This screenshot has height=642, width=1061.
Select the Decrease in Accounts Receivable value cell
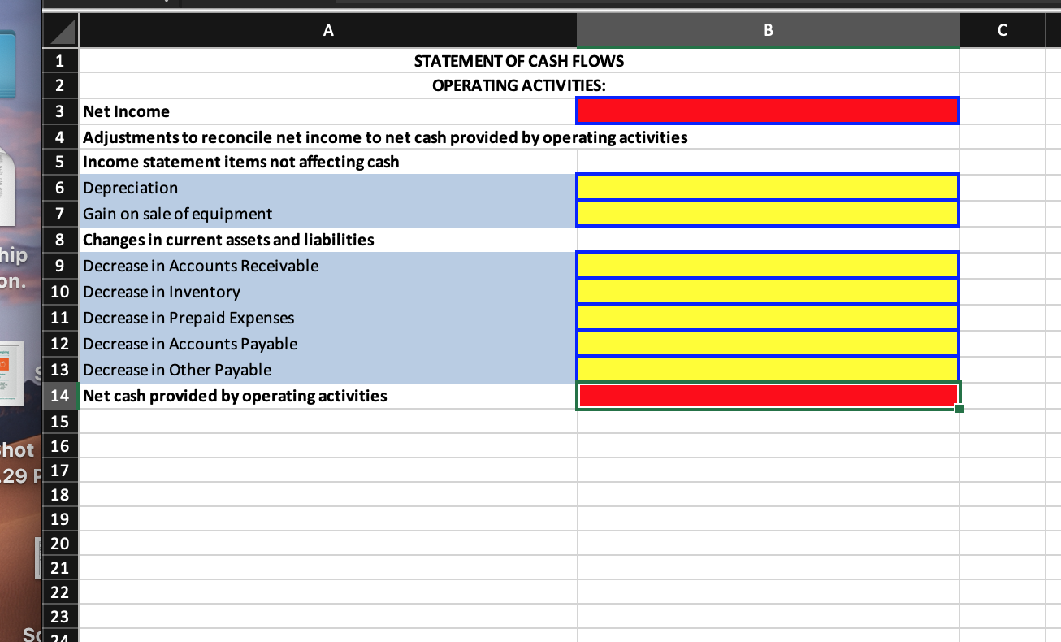click(767, 266)
